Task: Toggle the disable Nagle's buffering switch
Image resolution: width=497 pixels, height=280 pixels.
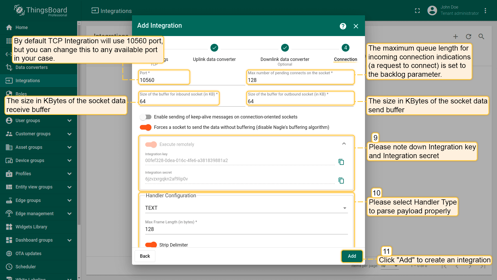Action: [x=145, y=127]
